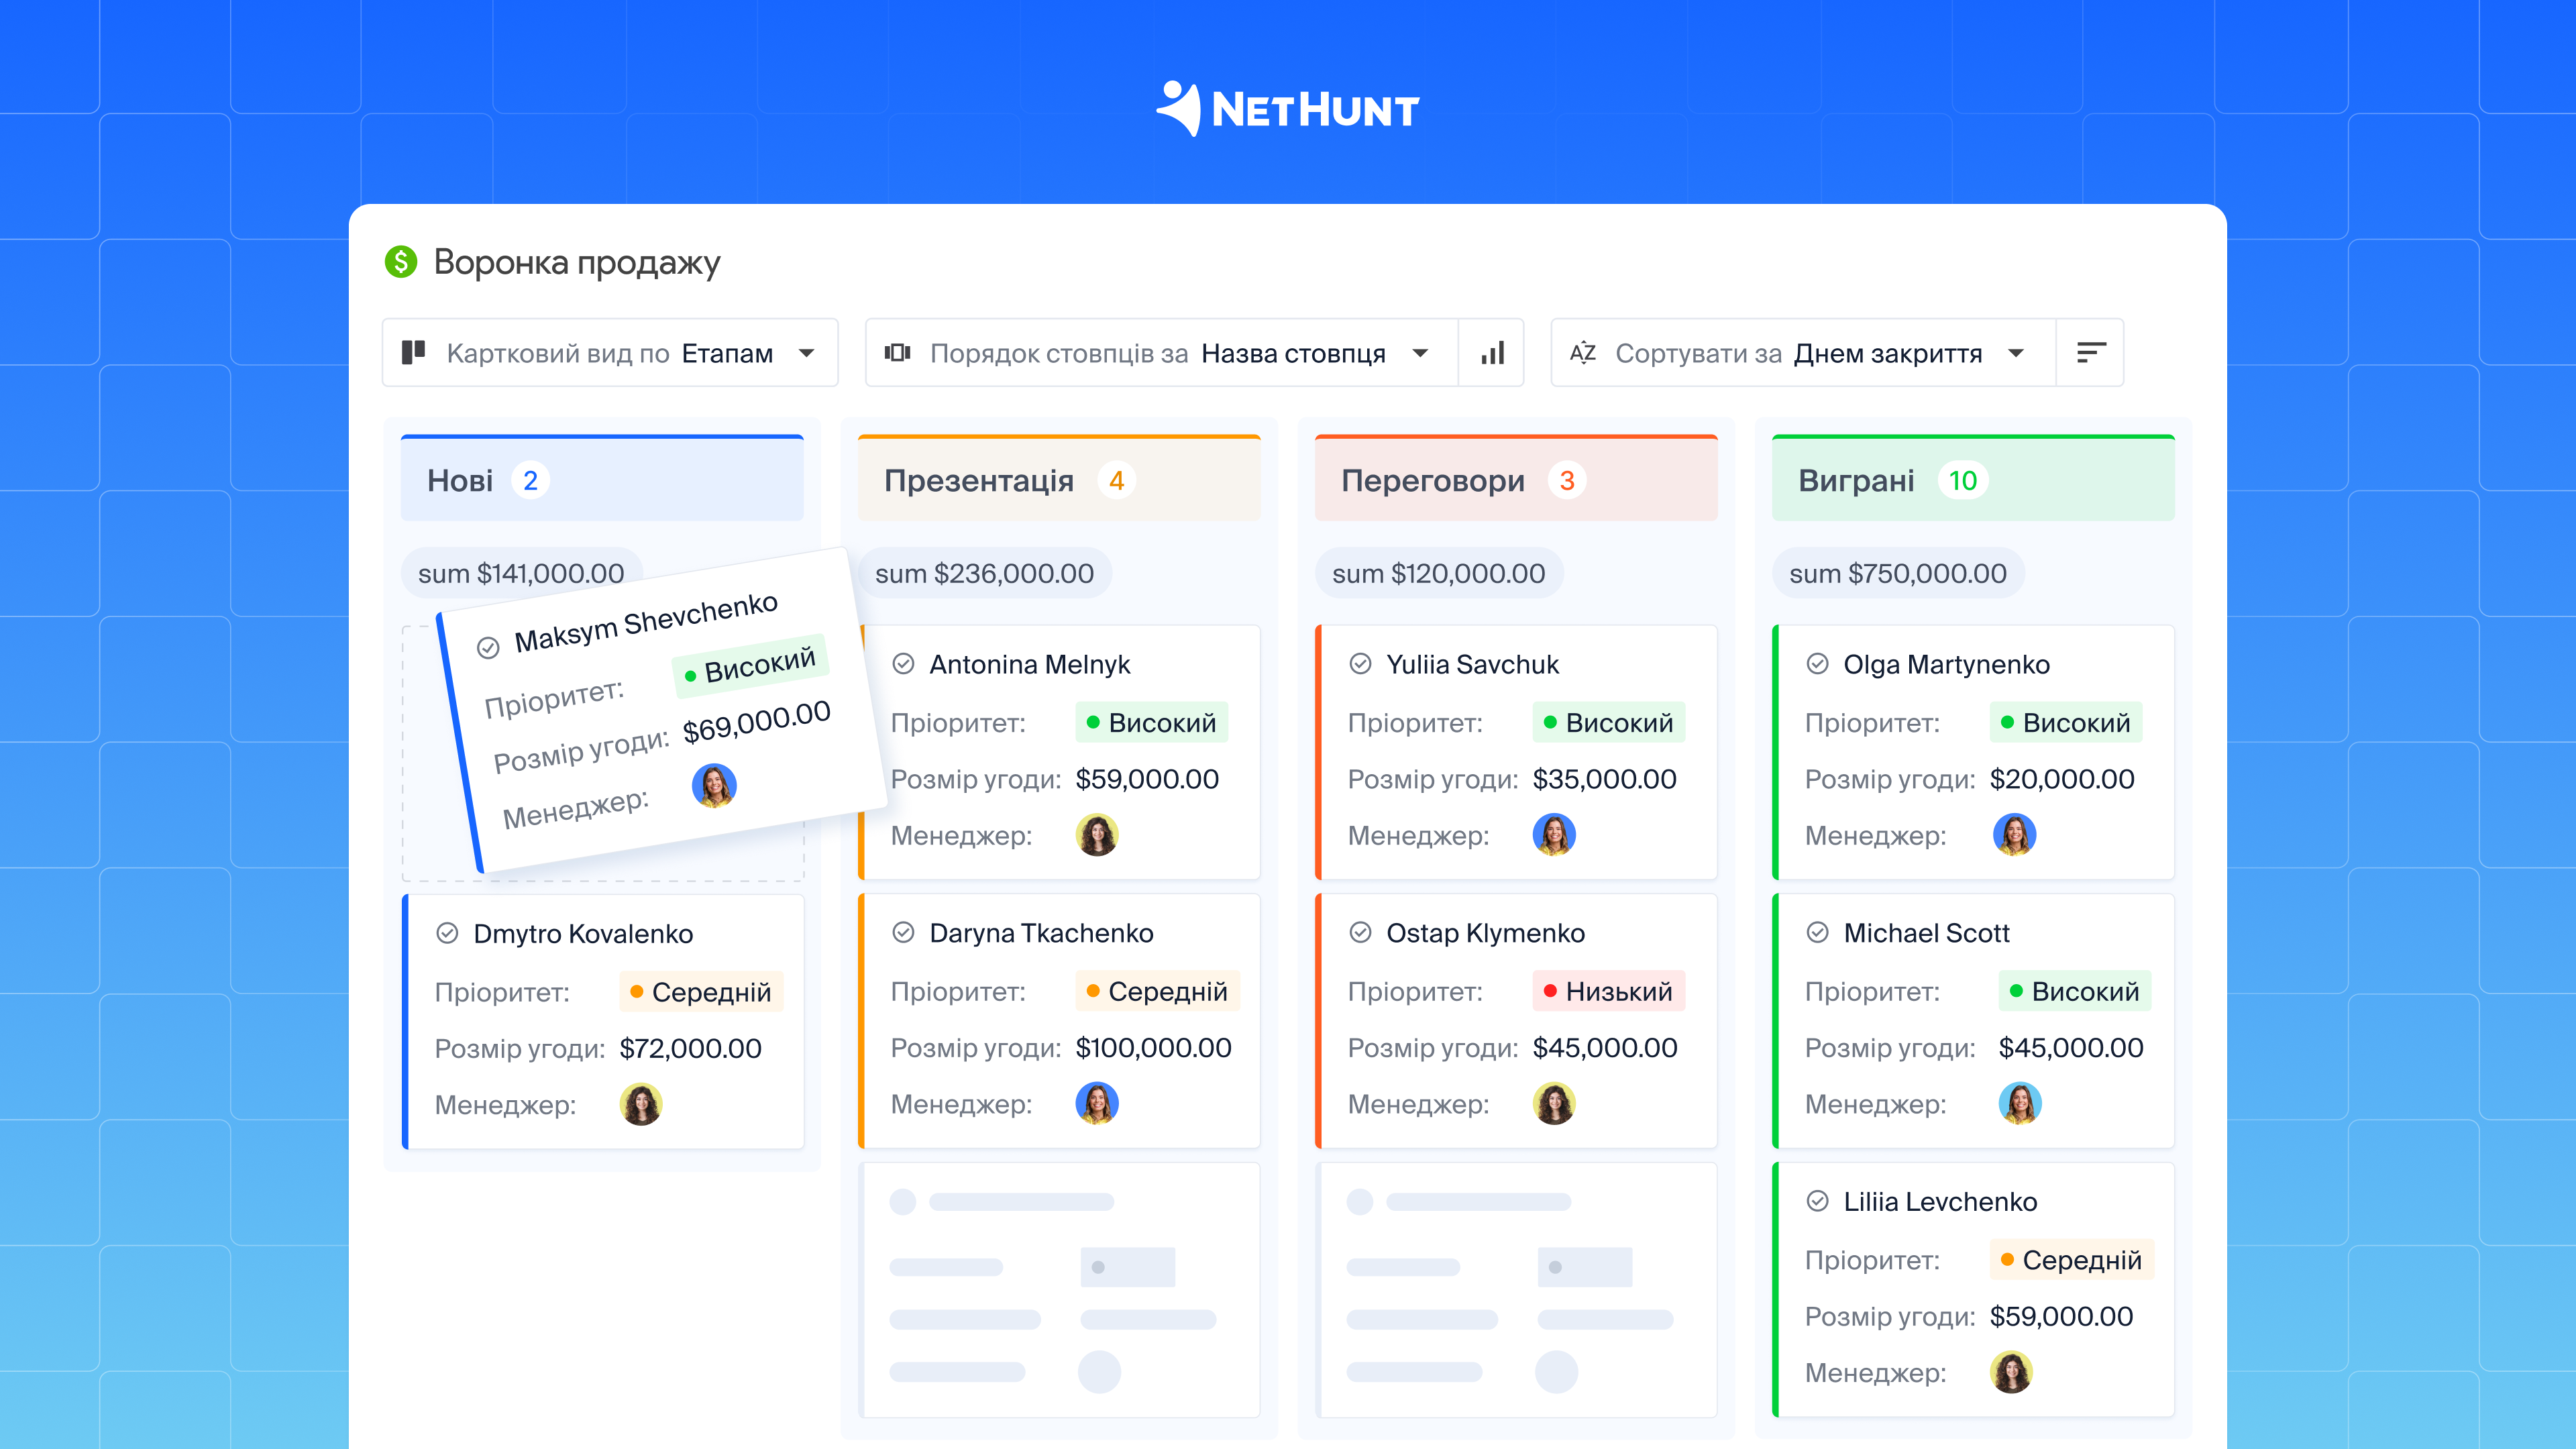Click manager avatar on Ostap Klymenko card

click(1554, 1104)
